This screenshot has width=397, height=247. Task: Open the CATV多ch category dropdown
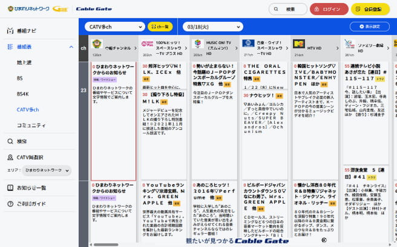pos(114,27)
